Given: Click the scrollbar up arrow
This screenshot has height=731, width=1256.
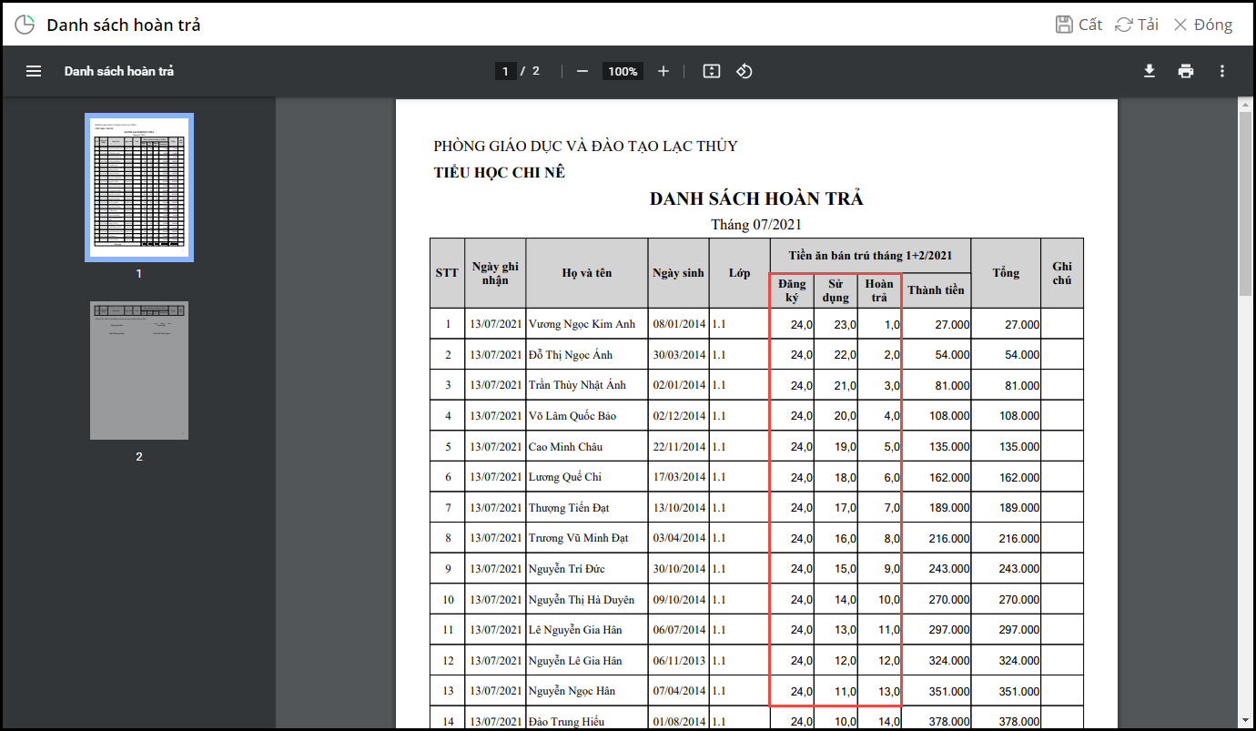Looking at the screenshot, I should tap(1245, 105).
